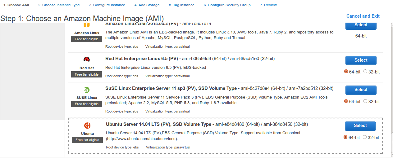Click the Red Hat logo icon

87,60
